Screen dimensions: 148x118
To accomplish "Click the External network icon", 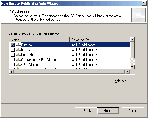I will click(x=18, y=45).
